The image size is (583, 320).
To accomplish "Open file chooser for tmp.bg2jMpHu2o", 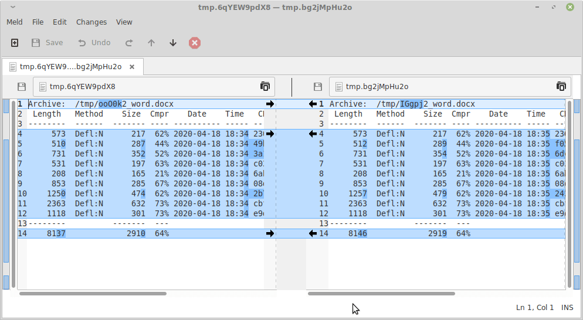I will 450,87.
